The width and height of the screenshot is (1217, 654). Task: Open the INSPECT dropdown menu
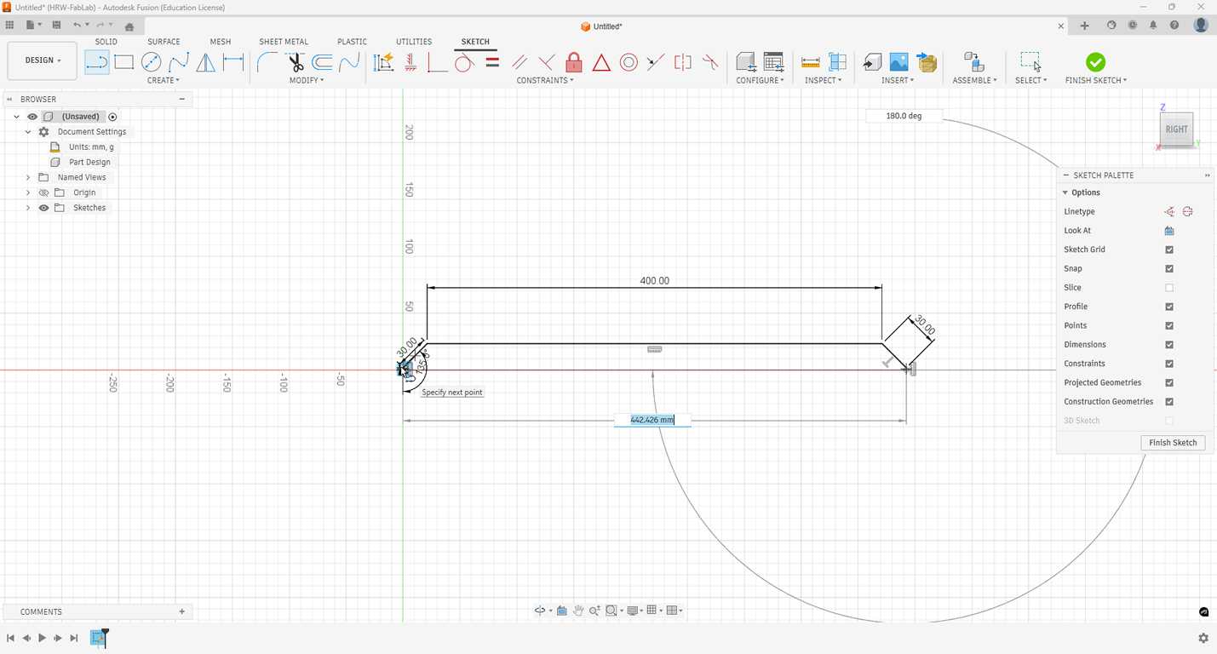click(824, 80)
